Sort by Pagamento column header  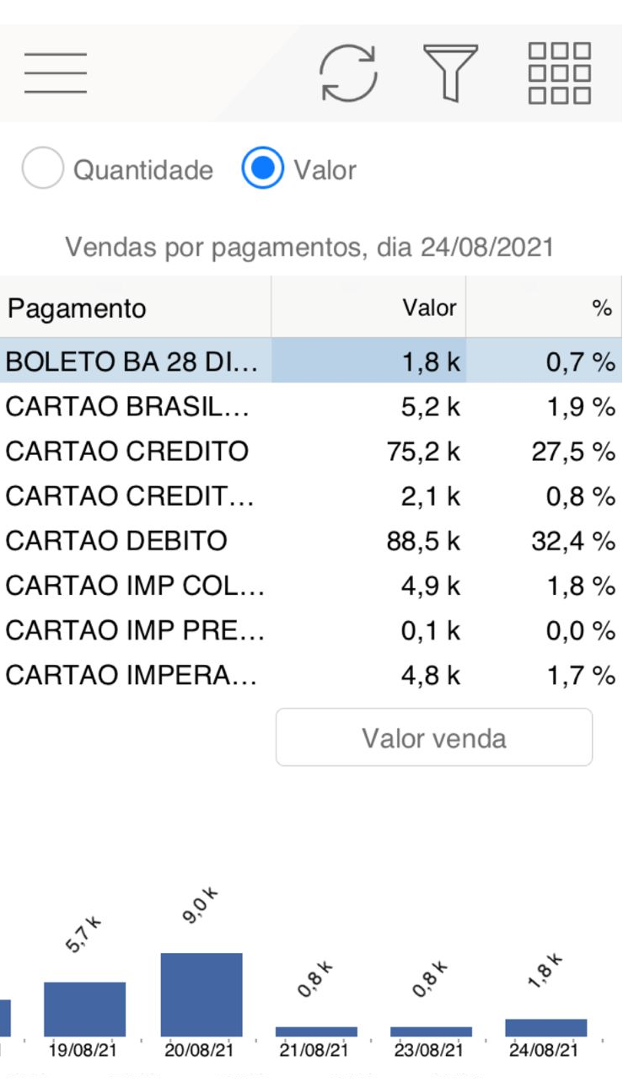(x=135, y=308)
